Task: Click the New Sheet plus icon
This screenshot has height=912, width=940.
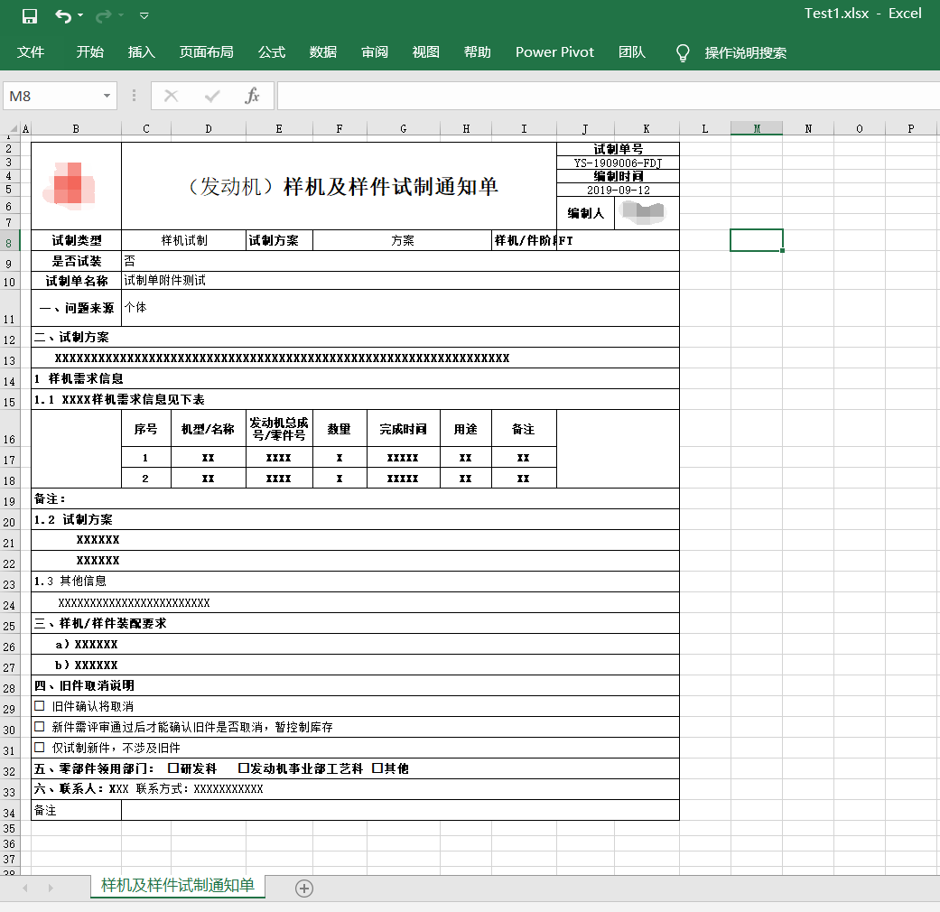Action: (x=304, y=888)
